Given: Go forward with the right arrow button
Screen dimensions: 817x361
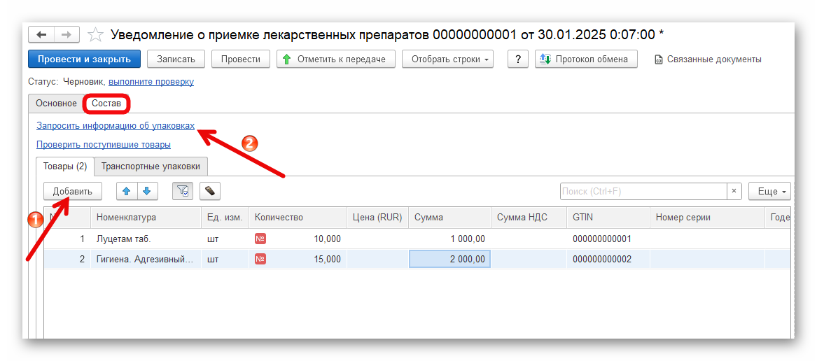Looking at the screenshot, I should (x=67, y=34).
